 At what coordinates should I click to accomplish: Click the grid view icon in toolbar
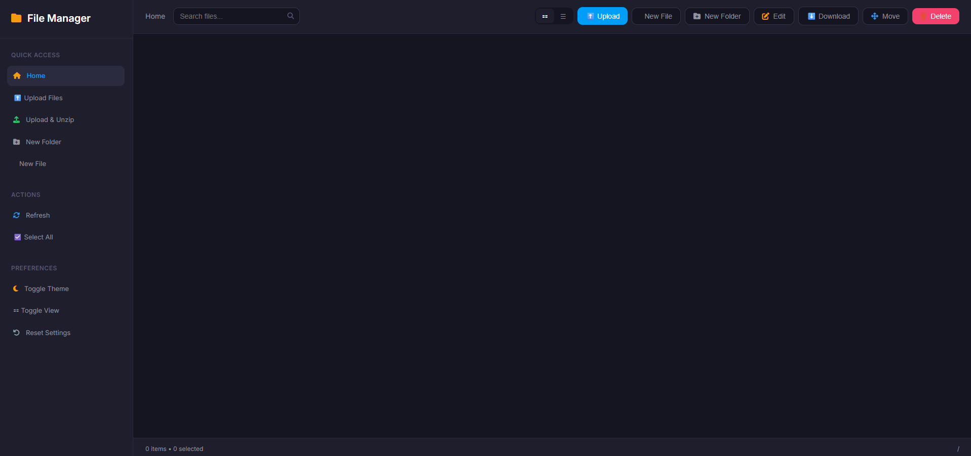tap(545, 16)
